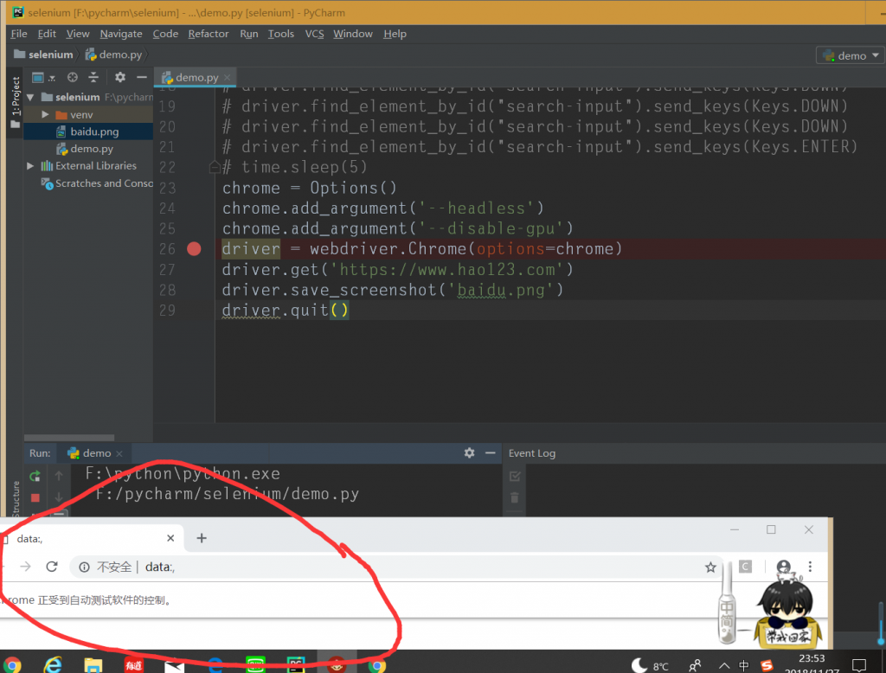This screenshot has height=673, width=886.
Task: Expand External Libraries node
Action: (30, 165)
